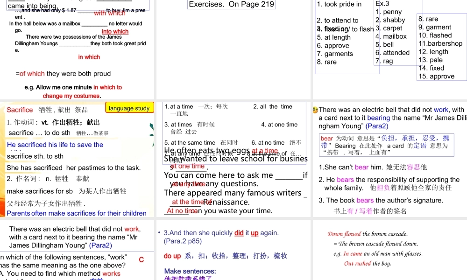This screenshot has height=280, width=467.
Task: Click the blue '(Para2)' reference in bearing slide
Action: click(x=376, y=126)
